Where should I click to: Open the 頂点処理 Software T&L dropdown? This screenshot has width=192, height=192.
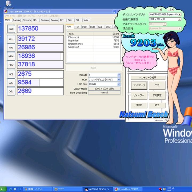[x=180, y=29]
